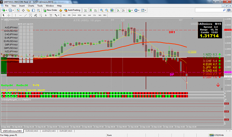Zoom out on the chart

[x=107, y=10]
